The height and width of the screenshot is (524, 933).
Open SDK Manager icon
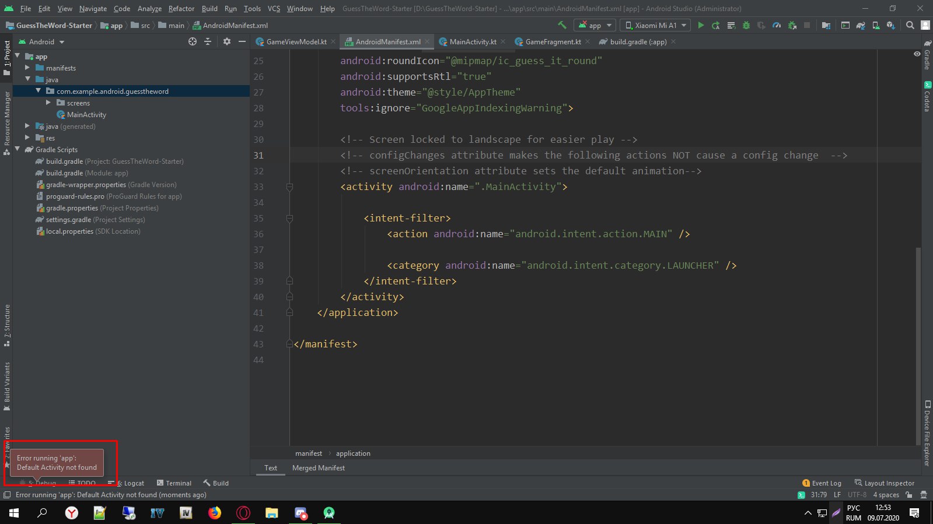coord(890,25)
